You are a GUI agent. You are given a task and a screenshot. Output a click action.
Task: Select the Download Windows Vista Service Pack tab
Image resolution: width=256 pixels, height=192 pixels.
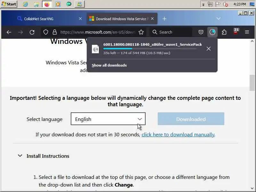coord(122,19)
